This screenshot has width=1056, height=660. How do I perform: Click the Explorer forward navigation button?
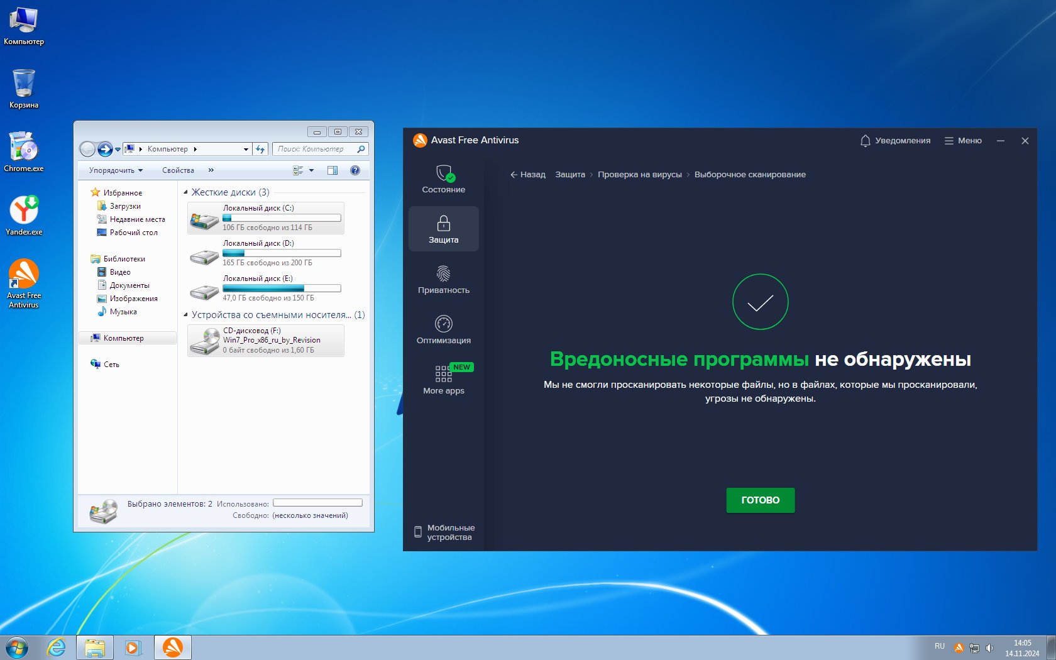[105, 149]
